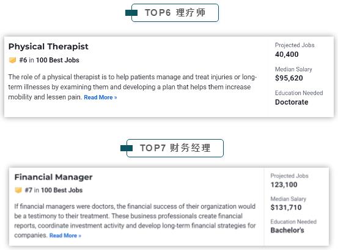Select the TOP6 理疗师 heading box

175,13
